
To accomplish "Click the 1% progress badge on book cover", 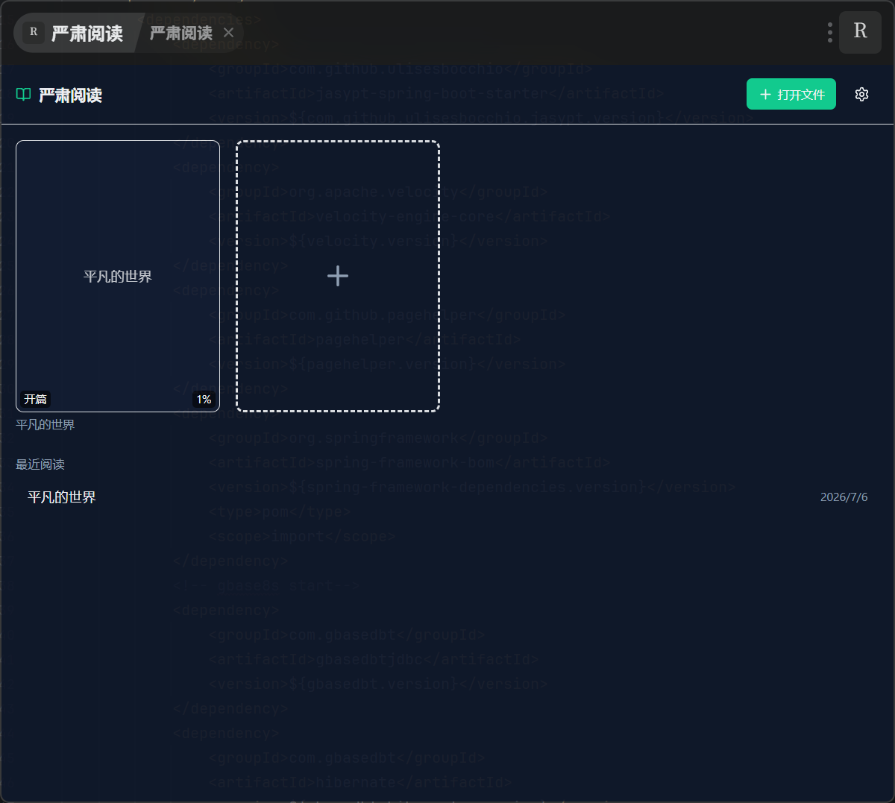I will tap(204, 400).
